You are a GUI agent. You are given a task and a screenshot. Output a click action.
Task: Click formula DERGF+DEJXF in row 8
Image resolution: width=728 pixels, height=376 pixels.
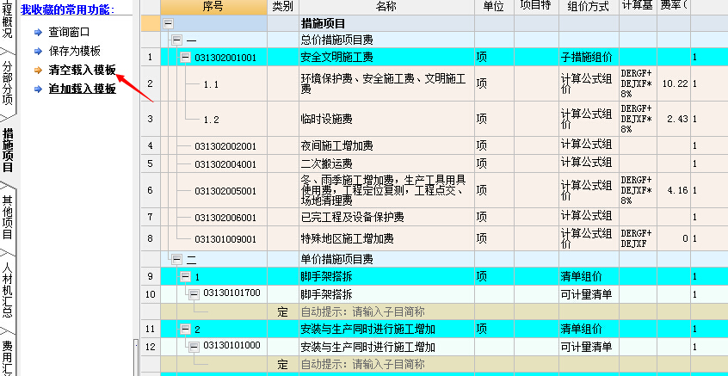(637, 237)
